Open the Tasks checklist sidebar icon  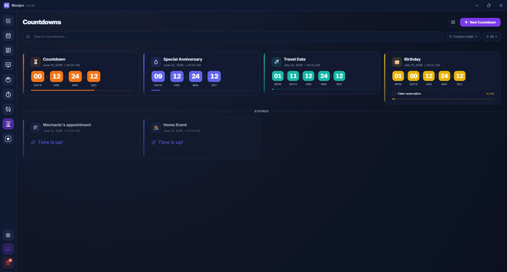(8, 21)
